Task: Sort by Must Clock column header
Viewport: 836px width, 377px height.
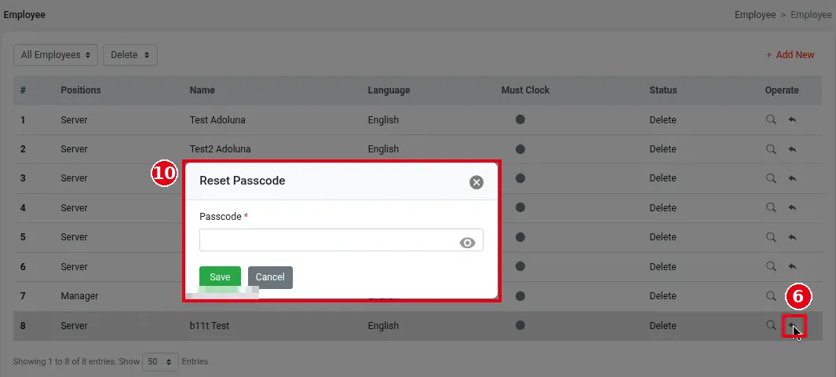Action: 525,90
